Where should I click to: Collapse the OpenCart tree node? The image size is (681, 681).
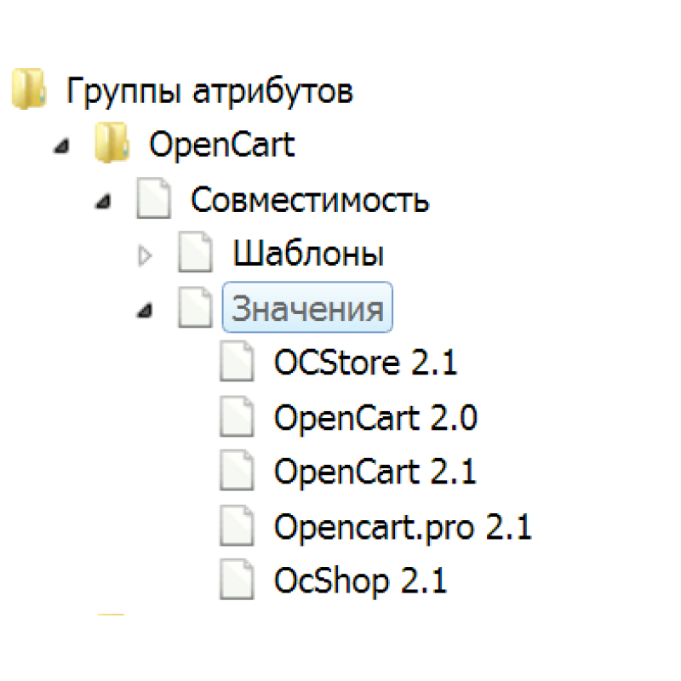(60, 146)
